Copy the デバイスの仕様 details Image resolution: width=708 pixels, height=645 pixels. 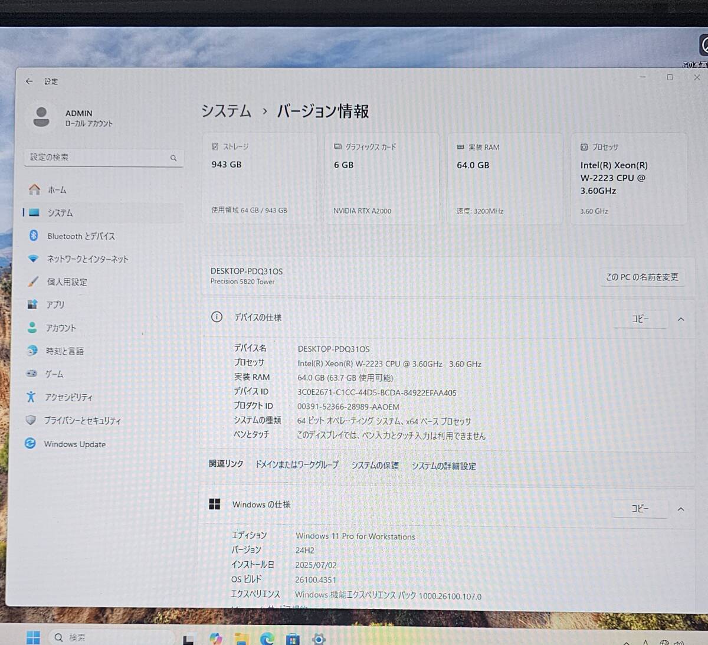pos(640,319)
